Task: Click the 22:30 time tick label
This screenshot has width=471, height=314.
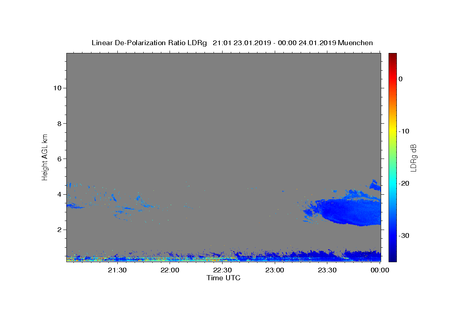Action: pos(222,270)
